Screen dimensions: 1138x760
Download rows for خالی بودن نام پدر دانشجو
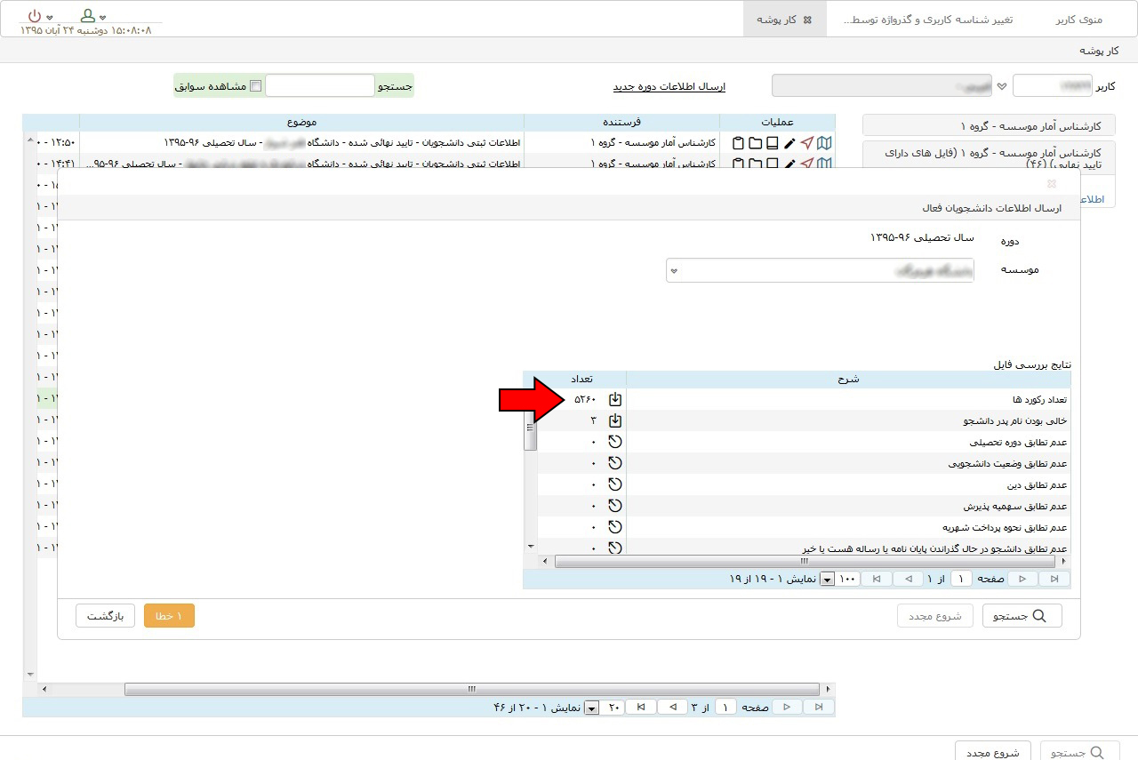pyautogui.click(x=614, y=420)
